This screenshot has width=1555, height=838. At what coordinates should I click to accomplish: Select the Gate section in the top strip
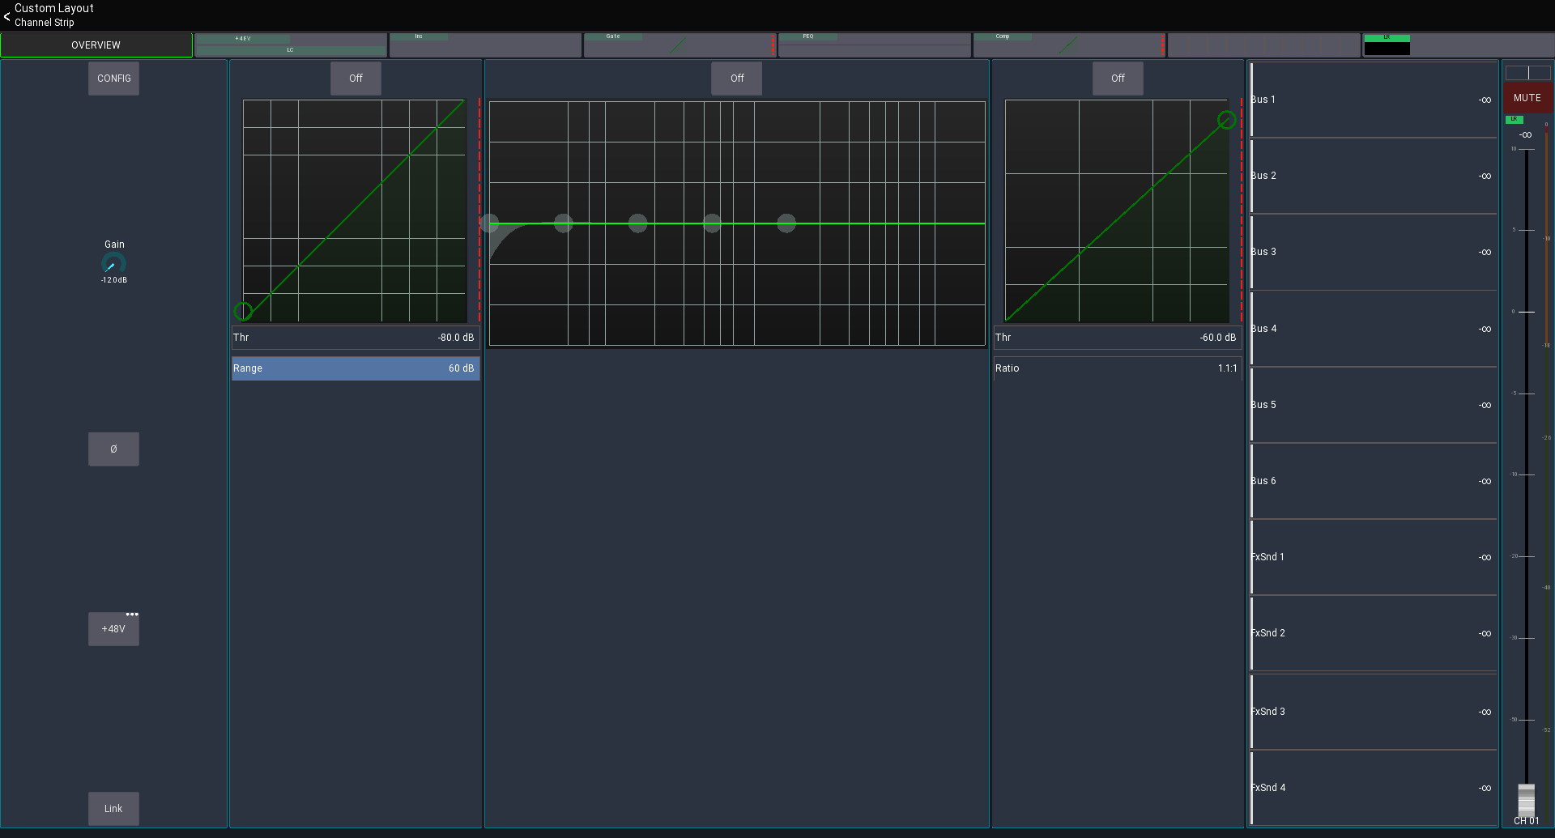(x=679, y=45)
